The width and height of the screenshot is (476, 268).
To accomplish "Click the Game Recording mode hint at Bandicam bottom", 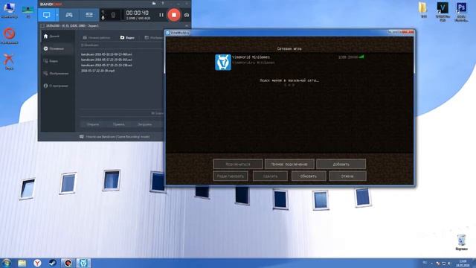I will 115,137.
